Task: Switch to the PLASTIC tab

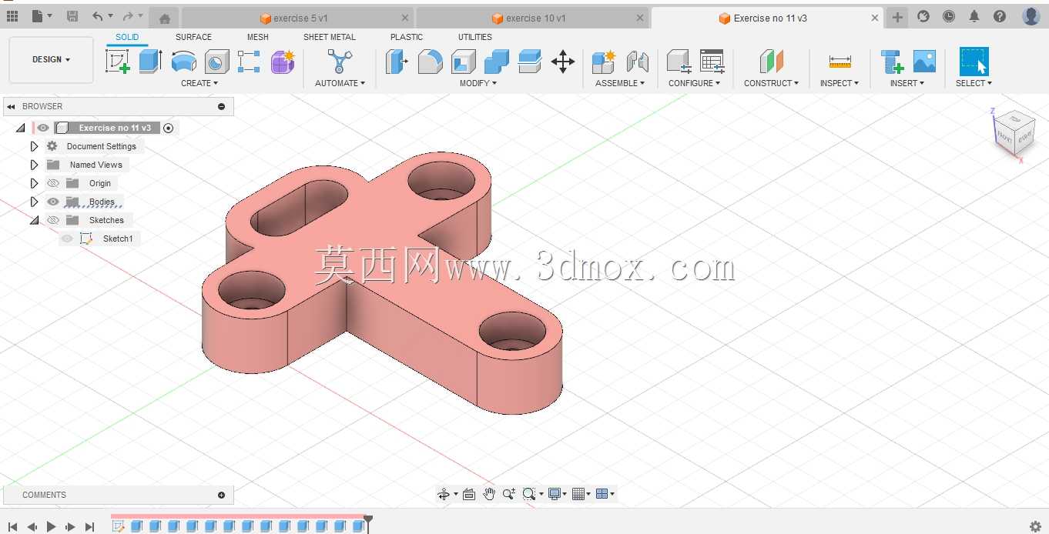Action: pos(407,37)
